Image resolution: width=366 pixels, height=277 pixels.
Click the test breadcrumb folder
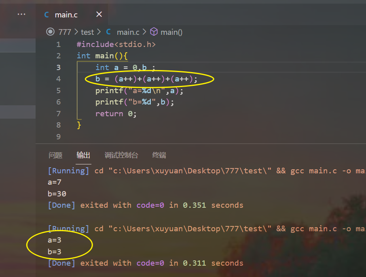click(87, 32)
